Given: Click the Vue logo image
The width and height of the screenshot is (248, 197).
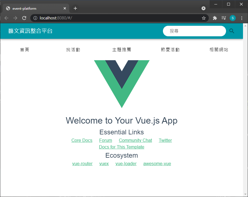Looking at the screenshot, I should point(121,84).
